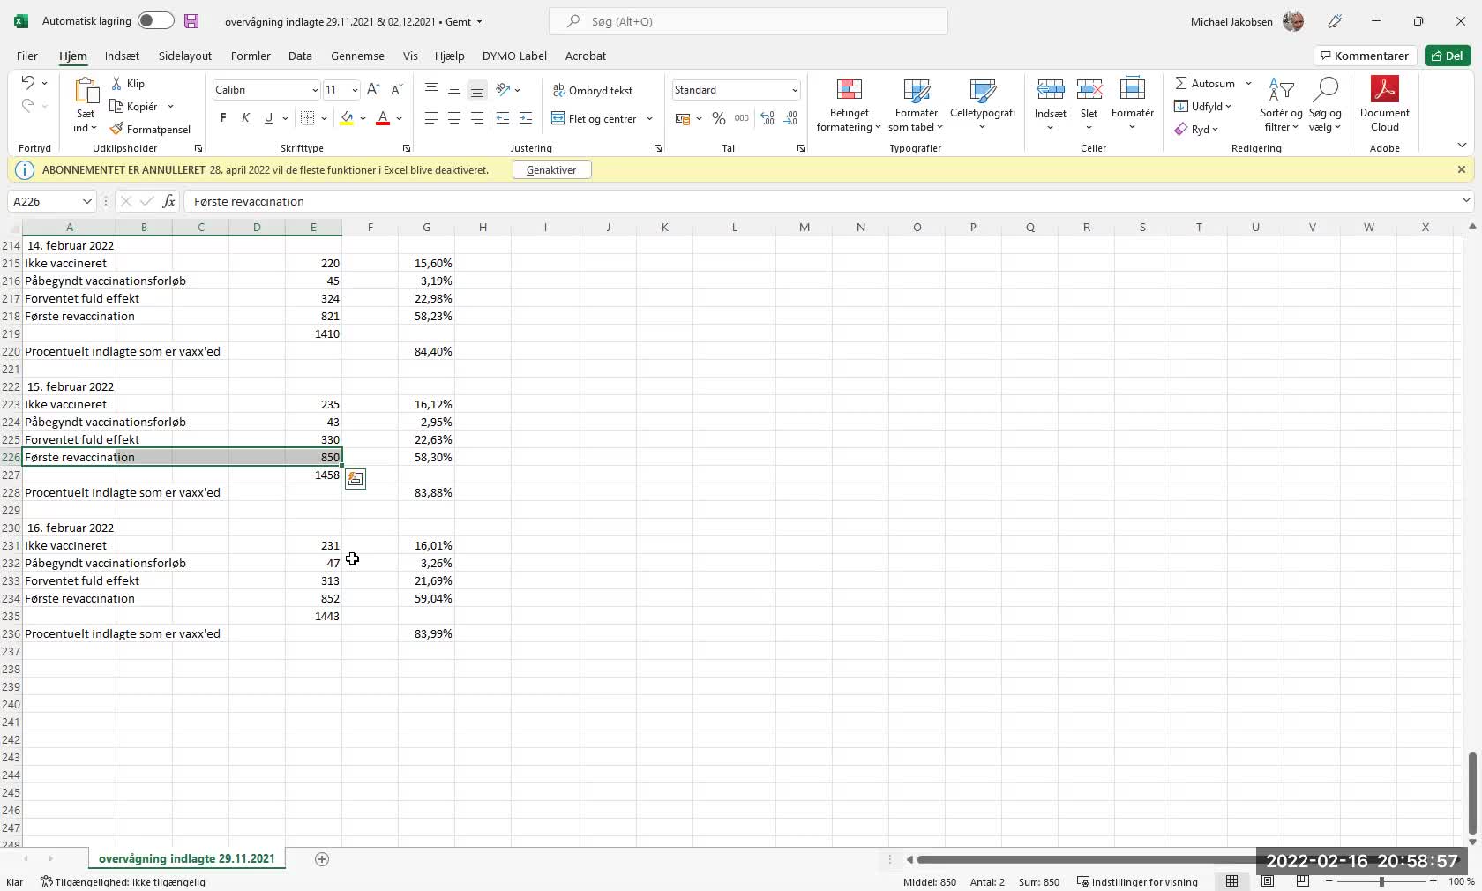Align text to the left
This screenshot has width=1482, height=891.
click(x=430, y=118)
